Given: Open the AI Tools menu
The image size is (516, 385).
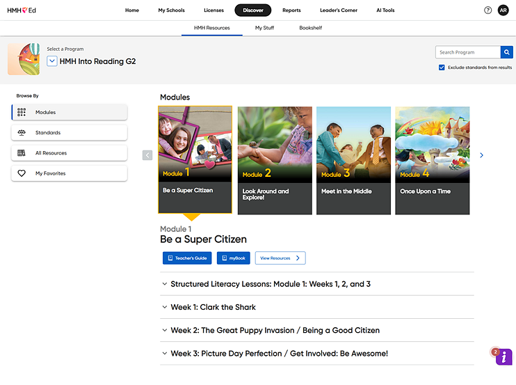Looking at the screenshot, I should 385,10.
